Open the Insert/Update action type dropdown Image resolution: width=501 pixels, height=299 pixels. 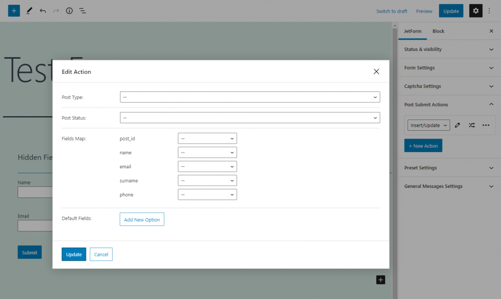point(429,125)
